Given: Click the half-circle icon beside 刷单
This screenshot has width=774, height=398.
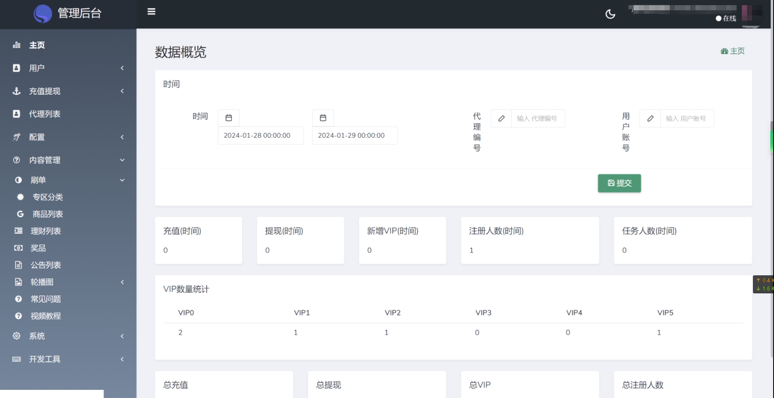Looking at the screenshot, I should tap(18, 180).
